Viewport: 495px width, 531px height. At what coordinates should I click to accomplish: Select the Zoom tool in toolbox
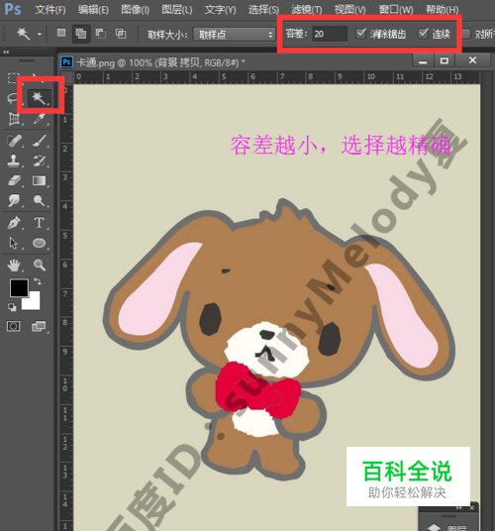40,265
